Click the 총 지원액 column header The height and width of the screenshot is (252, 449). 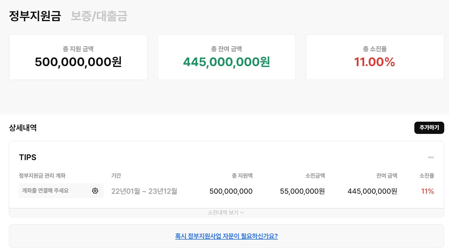point(242,176)
